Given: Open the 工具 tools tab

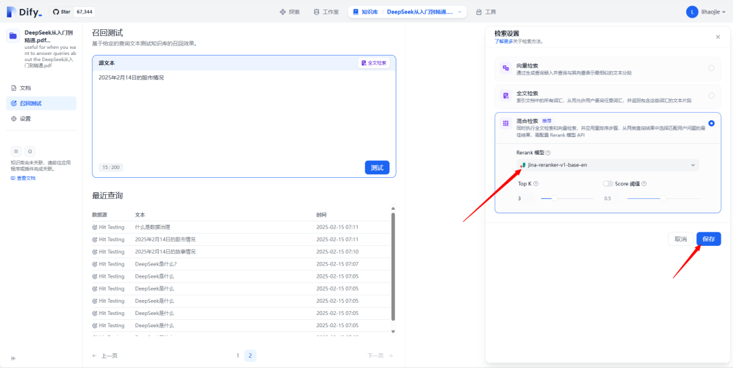Looking at the screenshot, I should (485, 12).
